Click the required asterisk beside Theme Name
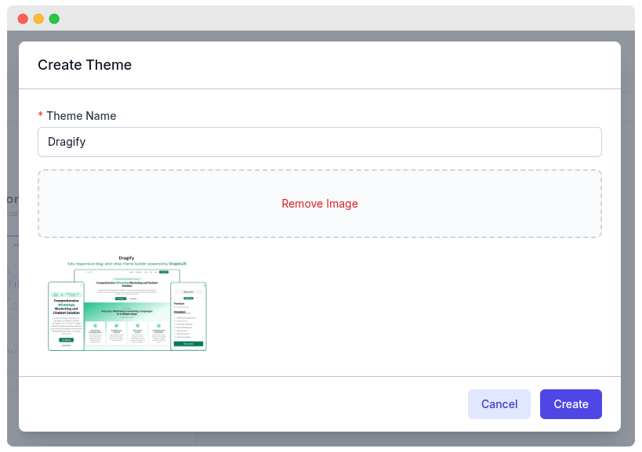The width and height of the screenshot is (642, 452). (x=40, y=115)
